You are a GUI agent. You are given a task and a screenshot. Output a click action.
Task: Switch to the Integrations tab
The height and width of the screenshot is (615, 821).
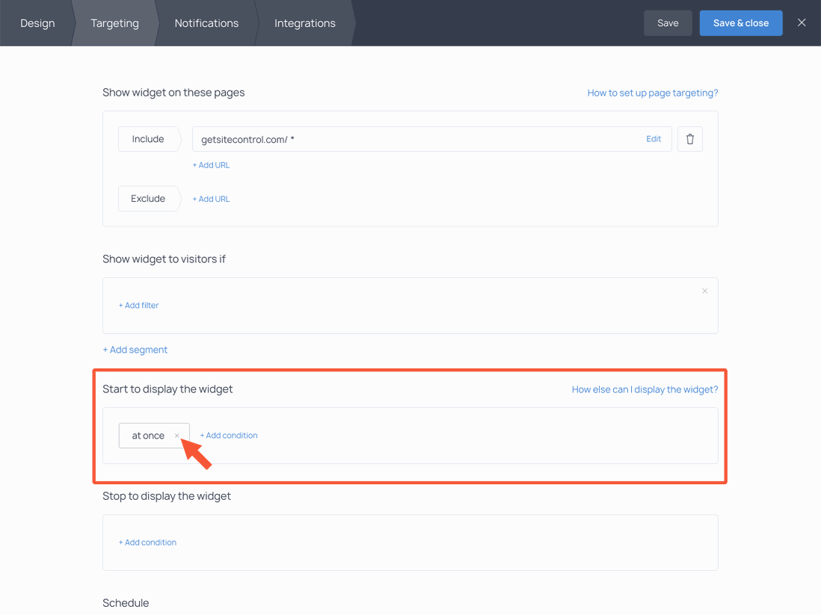point(304,23)
